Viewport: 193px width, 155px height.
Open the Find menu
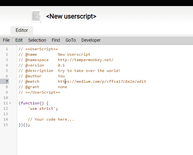point(56,40)
